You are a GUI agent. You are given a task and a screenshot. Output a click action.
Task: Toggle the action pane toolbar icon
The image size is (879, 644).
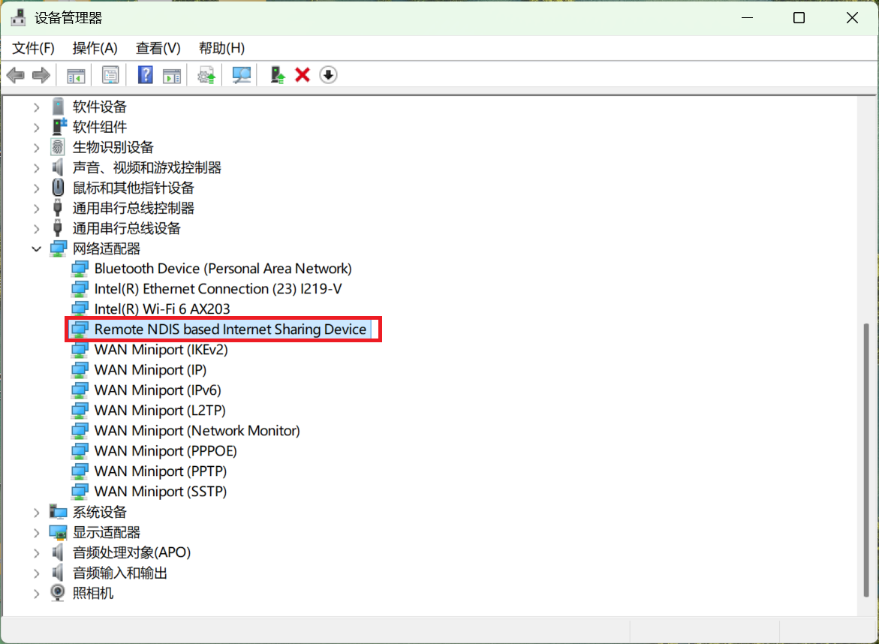pyautogui.click(x=172, y=75)
